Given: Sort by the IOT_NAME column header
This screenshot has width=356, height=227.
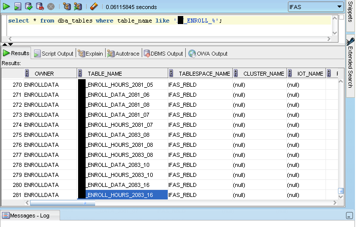Looking at the screenshot, I should pyautogui.click(x=306, y=74).
